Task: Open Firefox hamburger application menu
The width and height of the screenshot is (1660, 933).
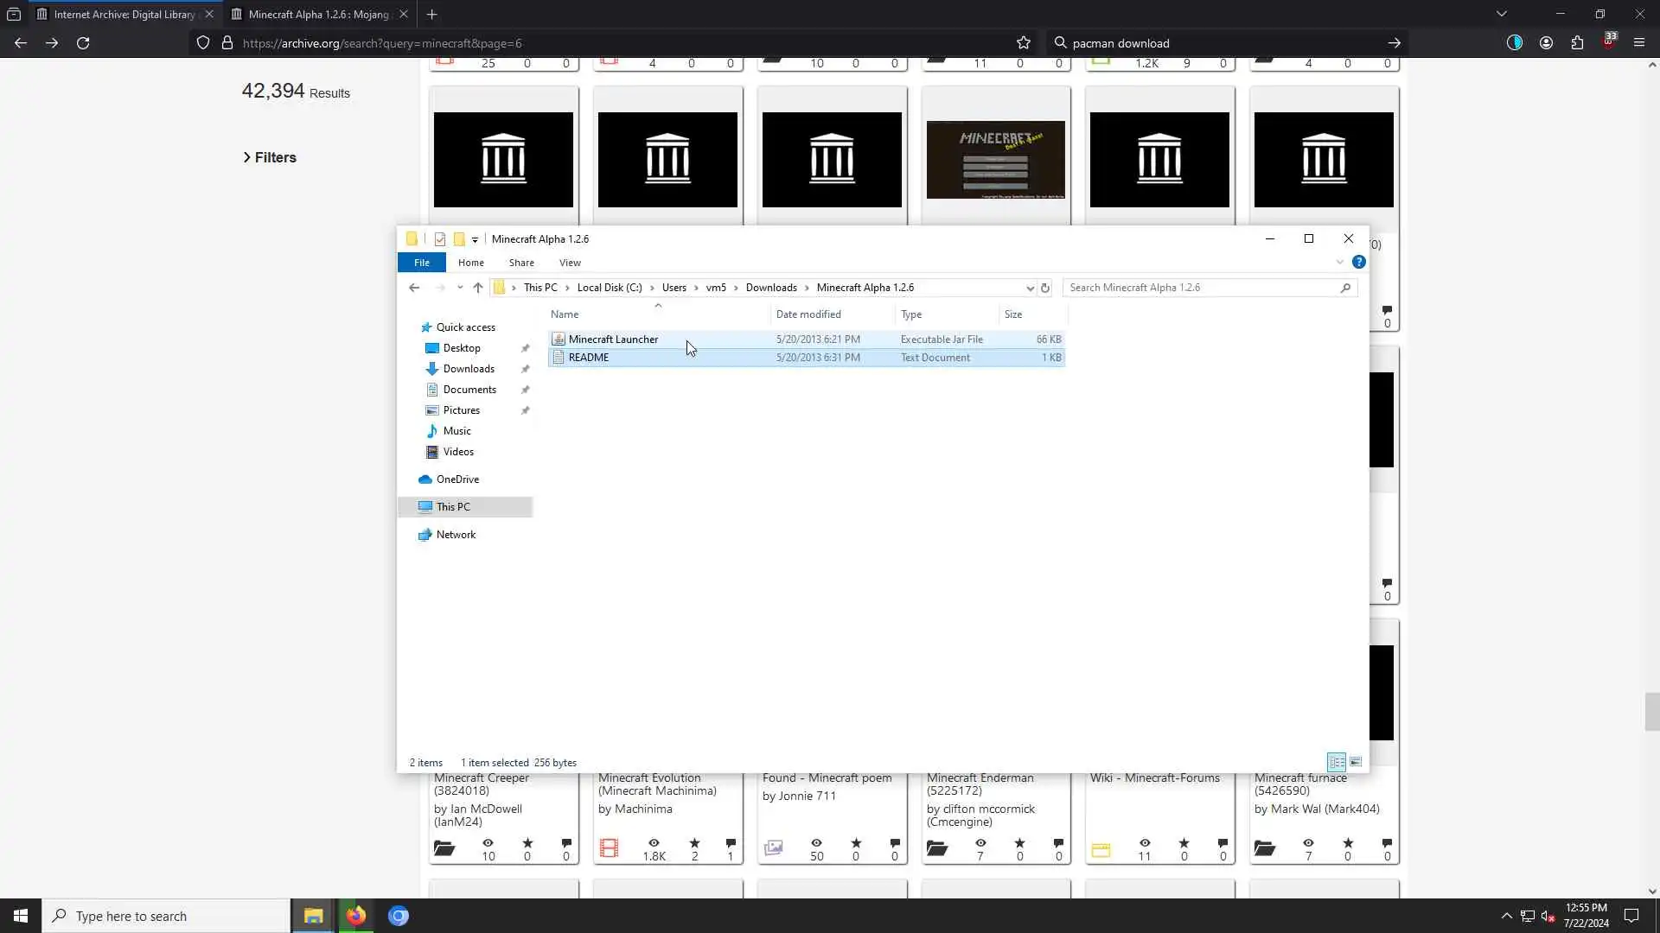Action: tap(1639, 43)
